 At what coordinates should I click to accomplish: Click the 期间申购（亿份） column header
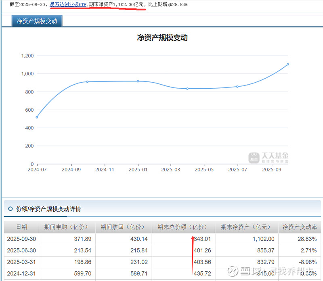pos(67,227)
